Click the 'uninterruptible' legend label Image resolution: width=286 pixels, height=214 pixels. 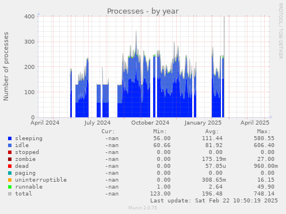coord(41,180)
